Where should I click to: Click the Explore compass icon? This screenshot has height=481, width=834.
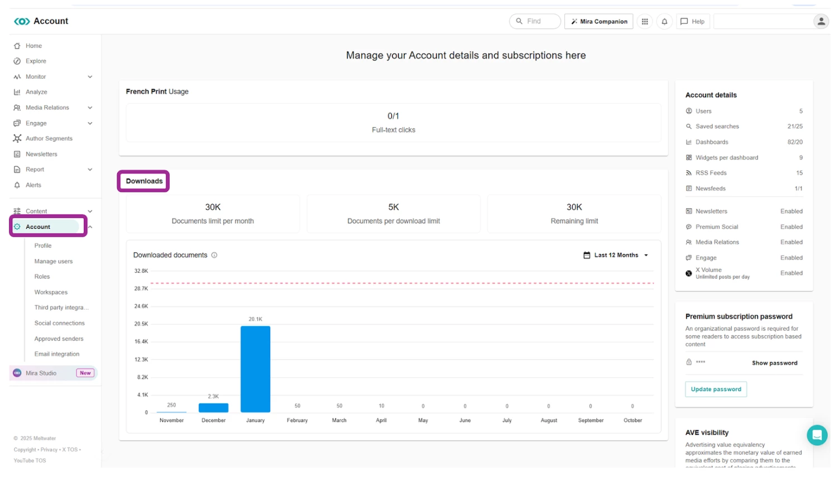pos(17,61)
